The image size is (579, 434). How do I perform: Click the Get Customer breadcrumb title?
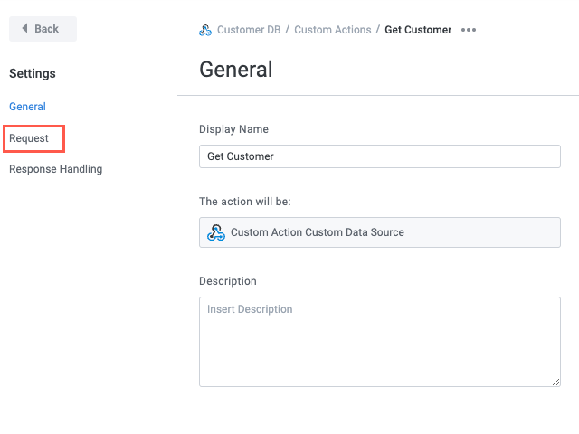pyautogui.click(x=418, y=30)
